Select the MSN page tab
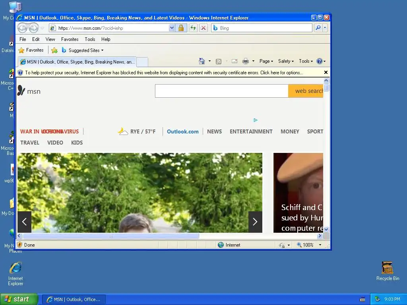Image resolution: width=407 pixels, height=305 pixels. 78,62
